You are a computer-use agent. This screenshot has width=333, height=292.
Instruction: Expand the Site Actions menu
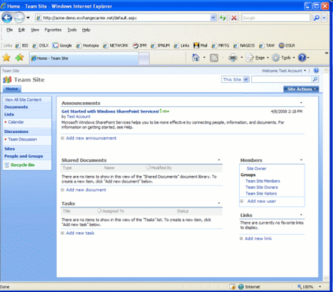[x=301, y=89]
